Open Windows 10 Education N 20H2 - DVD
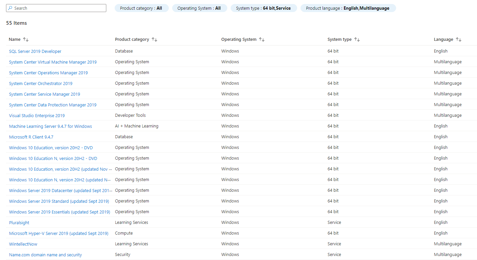 [53, 158]
